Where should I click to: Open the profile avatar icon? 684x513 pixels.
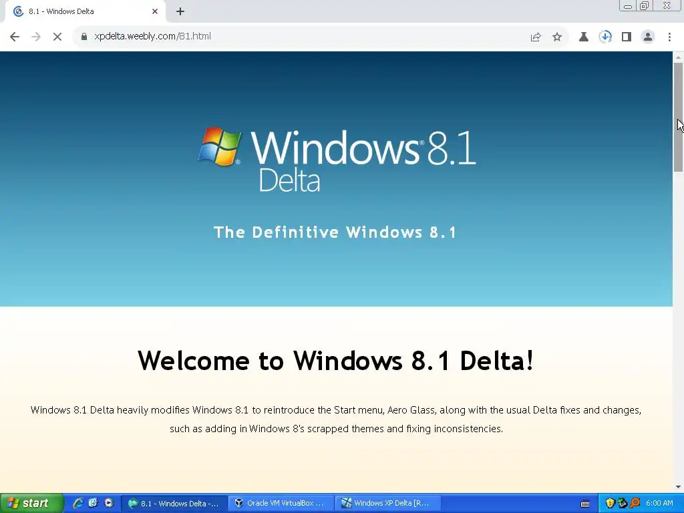coord(648,37)
